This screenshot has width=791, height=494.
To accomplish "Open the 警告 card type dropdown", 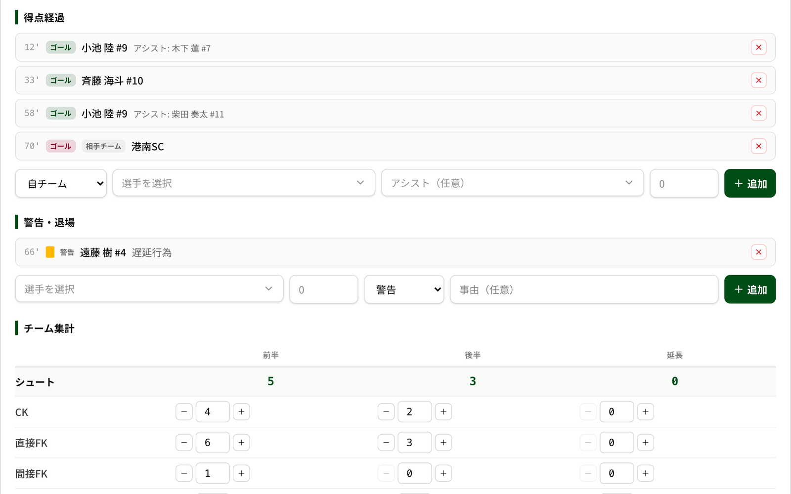I will (x=404, y=289).
